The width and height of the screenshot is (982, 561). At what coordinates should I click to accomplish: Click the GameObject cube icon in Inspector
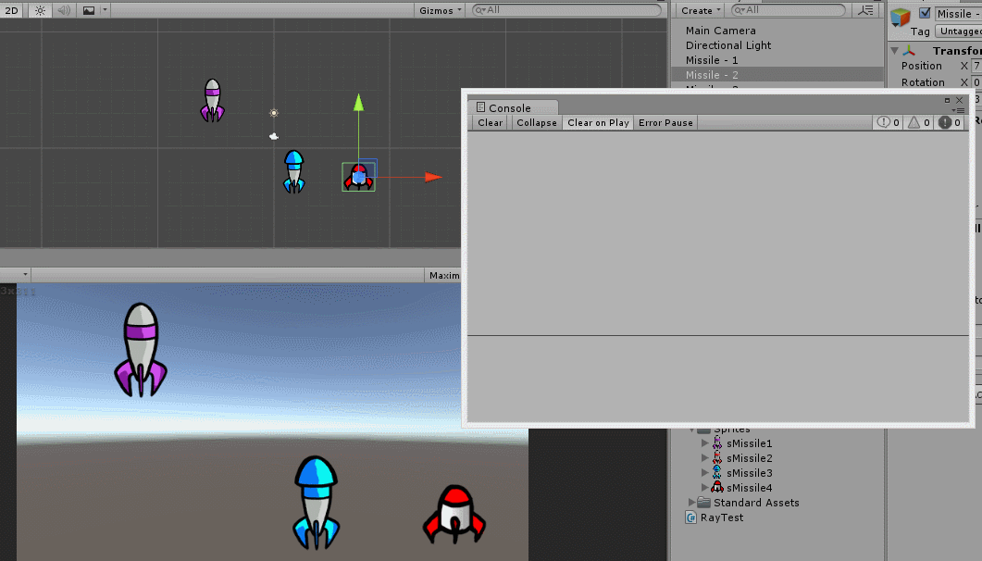click(x=899, y=16)
